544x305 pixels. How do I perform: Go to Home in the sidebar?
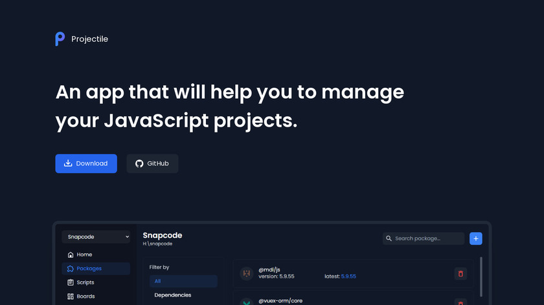(96, 255)
